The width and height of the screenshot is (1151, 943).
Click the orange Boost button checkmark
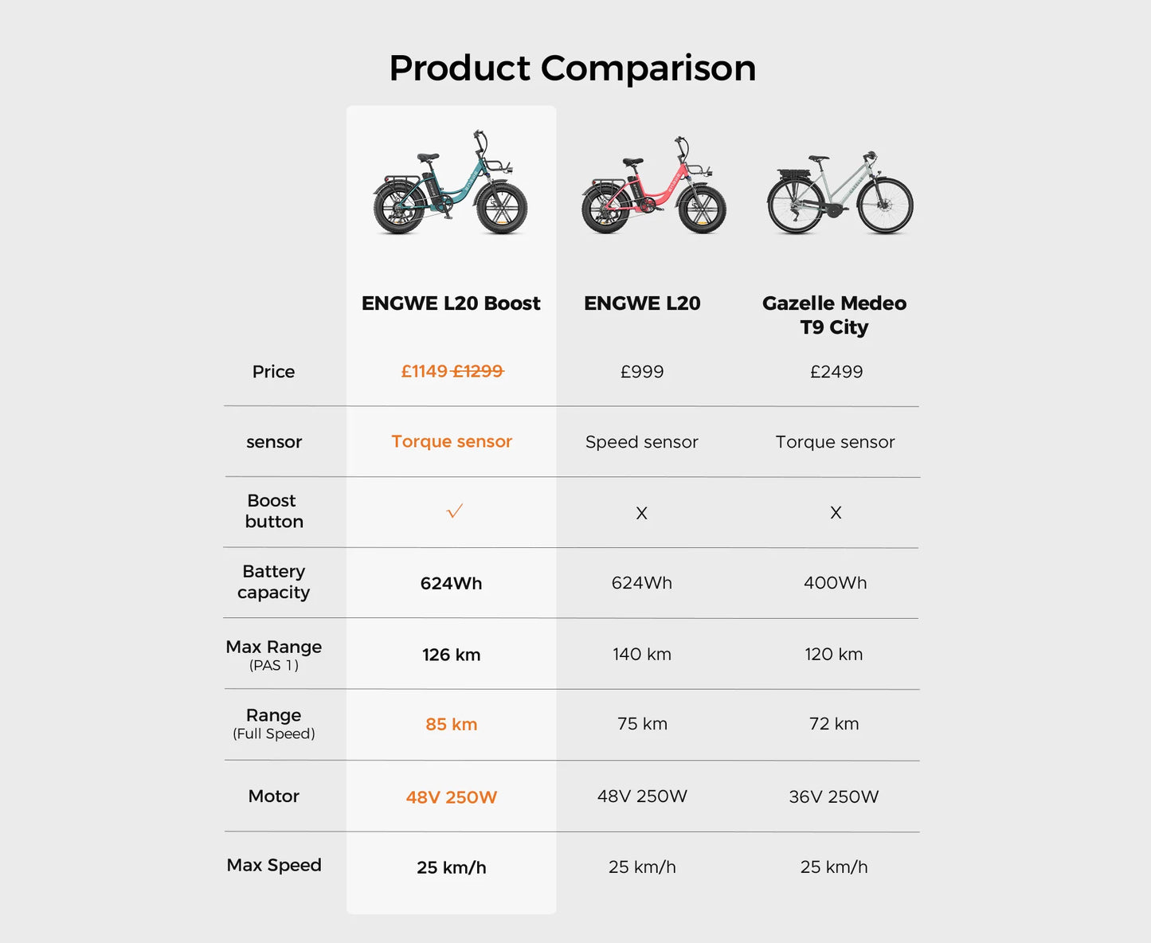click(455, 511)
